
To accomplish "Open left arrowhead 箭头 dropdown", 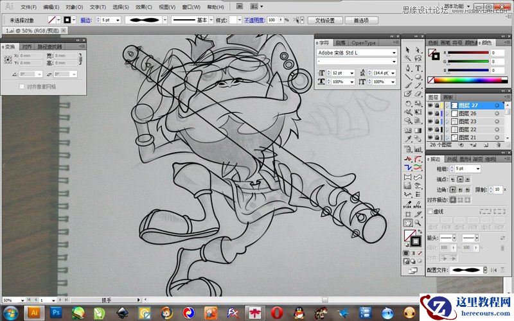I will (454, 238).
